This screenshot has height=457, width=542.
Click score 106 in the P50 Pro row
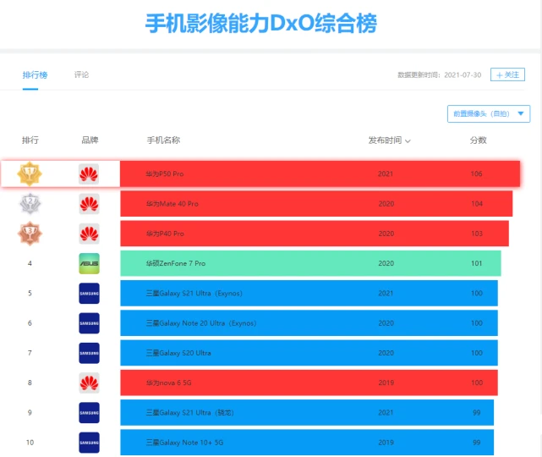(476, 174)
